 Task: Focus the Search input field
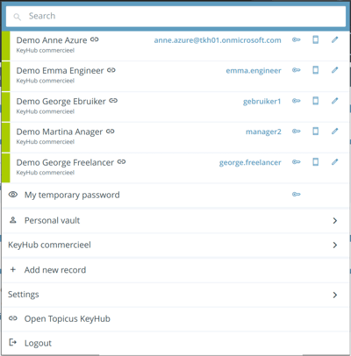[x=175, y=16]
